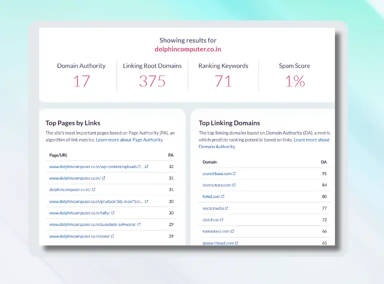384x284 pixels.
Task: Select the Spam Score value 1%
Action: pyautogui.click(x=295, y=81)
